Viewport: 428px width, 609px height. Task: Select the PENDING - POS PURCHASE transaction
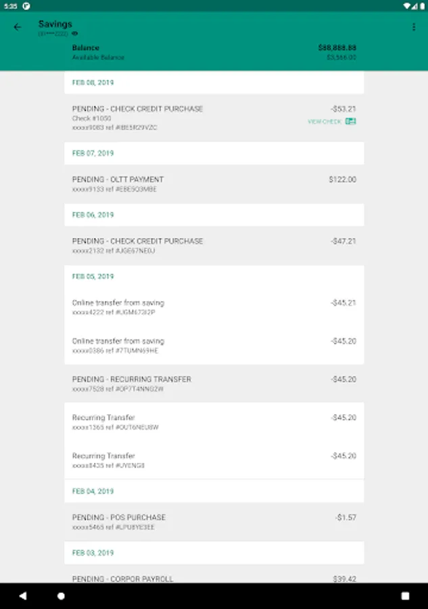(x=214, y=522)
